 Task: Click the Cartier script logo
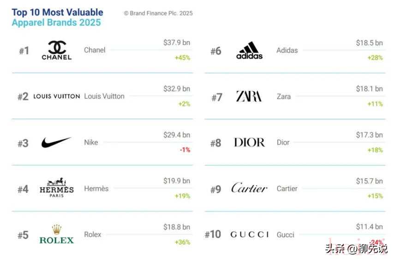click(x=249, y=188)
